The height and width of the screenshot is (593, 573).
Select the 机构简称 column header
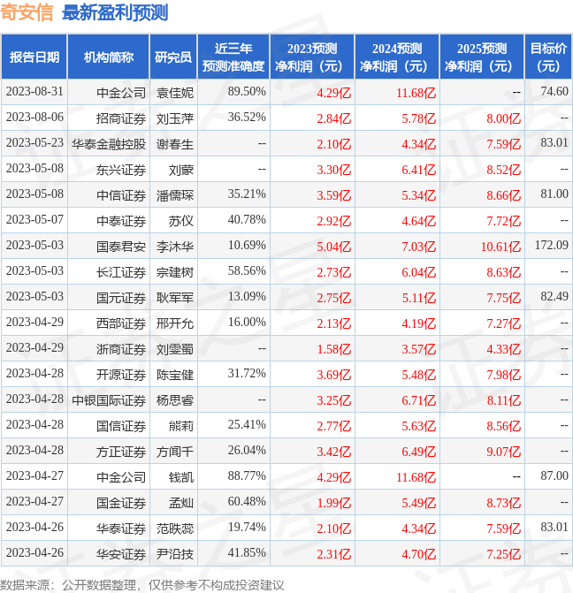(109, 57)
